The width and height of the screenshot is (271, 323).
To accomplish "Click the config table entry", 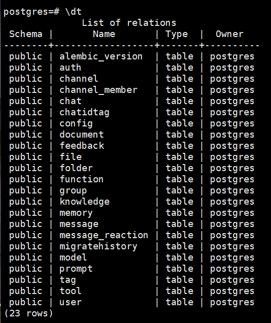I will pyautogui.click(x=76, y=123).
